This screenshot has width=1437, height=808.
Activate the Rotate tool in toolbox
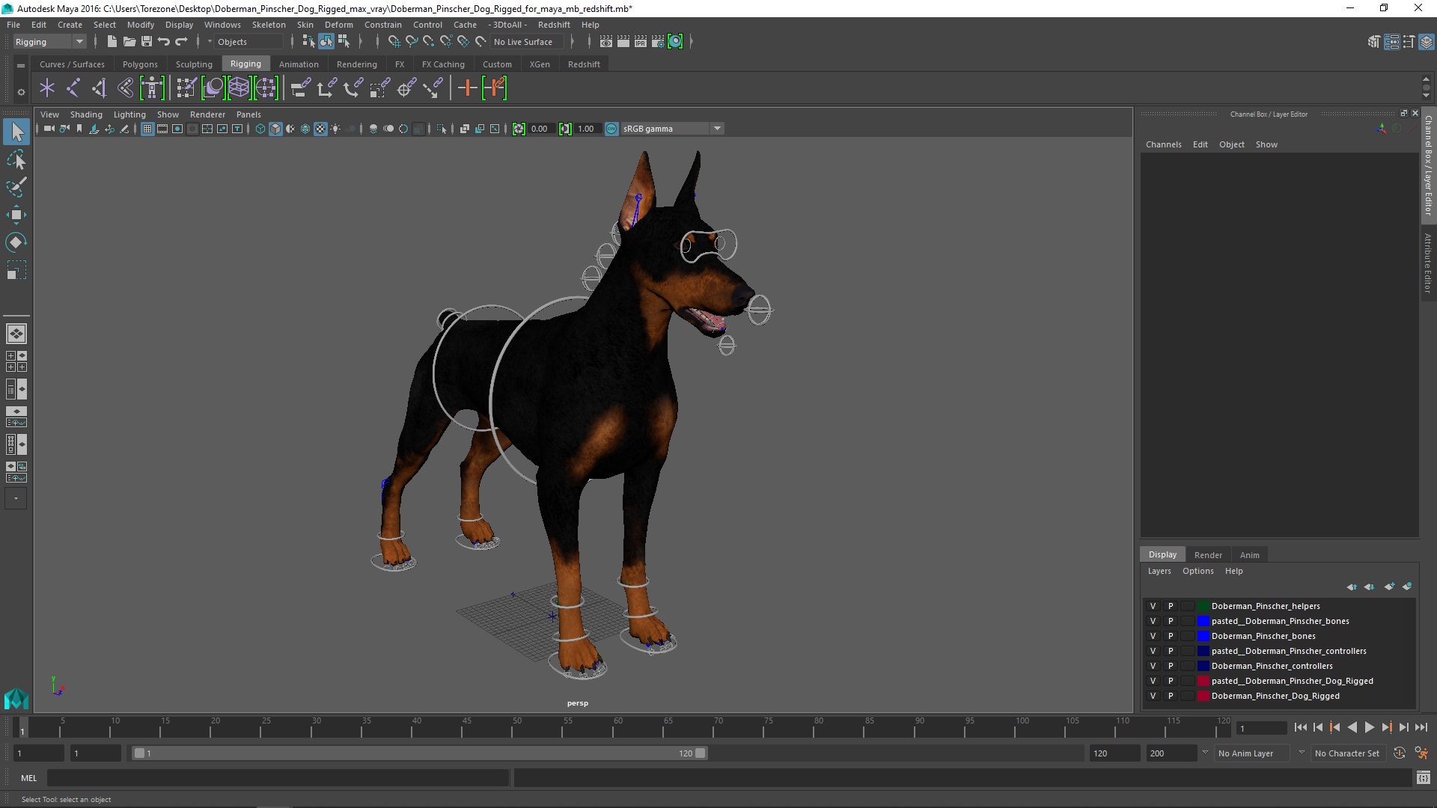click(x=16, y=242)
